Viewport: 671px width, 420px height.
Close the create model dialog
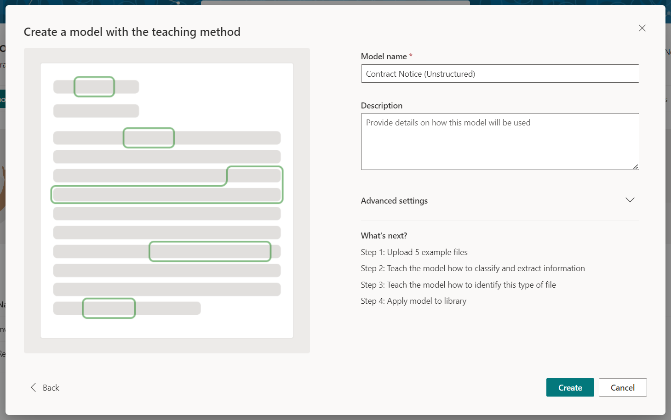tap(642, 28)
